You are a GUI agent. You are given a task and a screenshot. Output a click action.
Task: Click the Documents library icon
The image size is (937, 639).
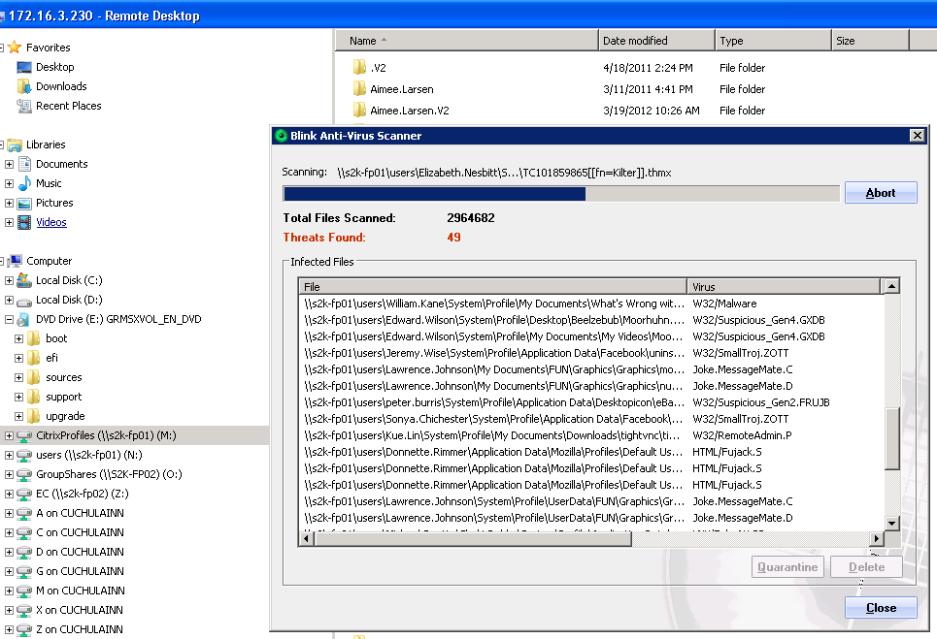[24, 164]
